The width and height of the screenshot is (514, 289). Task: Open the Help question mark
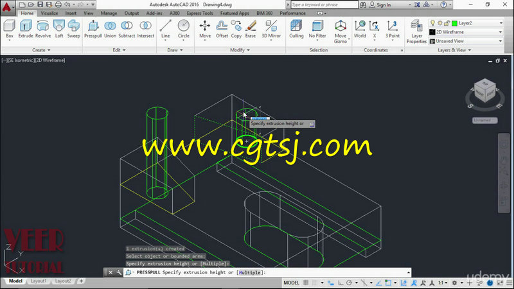443,4
